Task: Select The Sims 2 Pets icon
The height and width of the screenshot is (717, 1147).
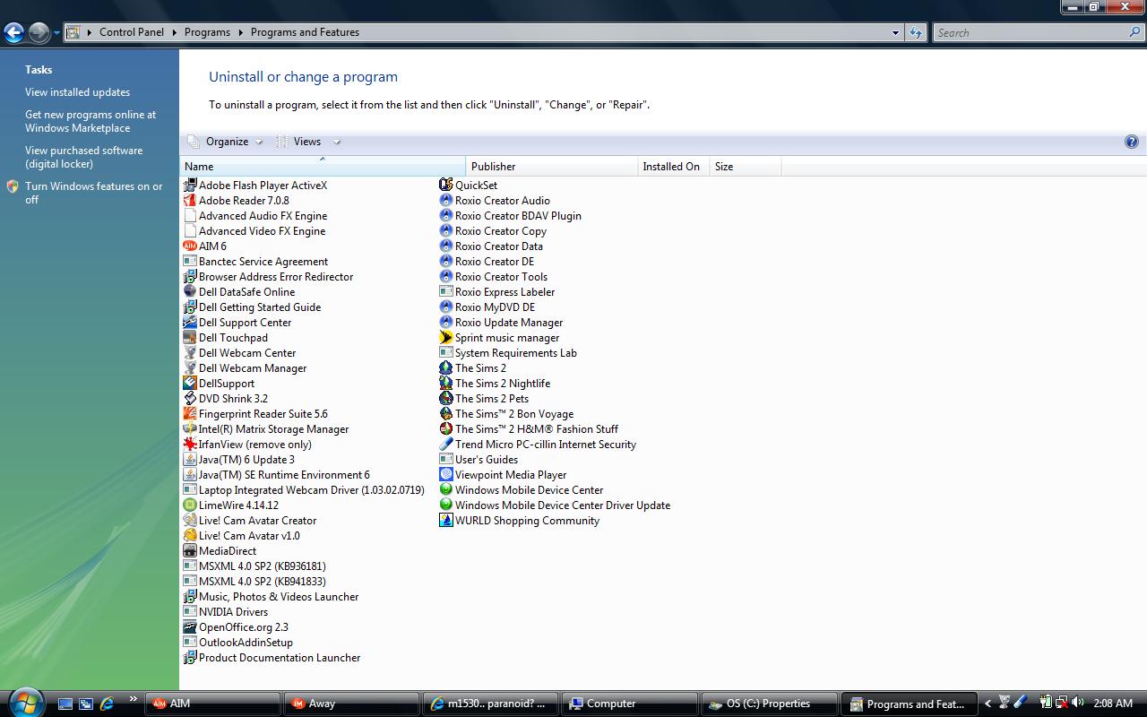Action: [x=446, y=399]
